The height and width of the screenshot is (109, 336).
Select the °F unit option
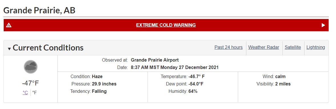[x=35, y=93]
